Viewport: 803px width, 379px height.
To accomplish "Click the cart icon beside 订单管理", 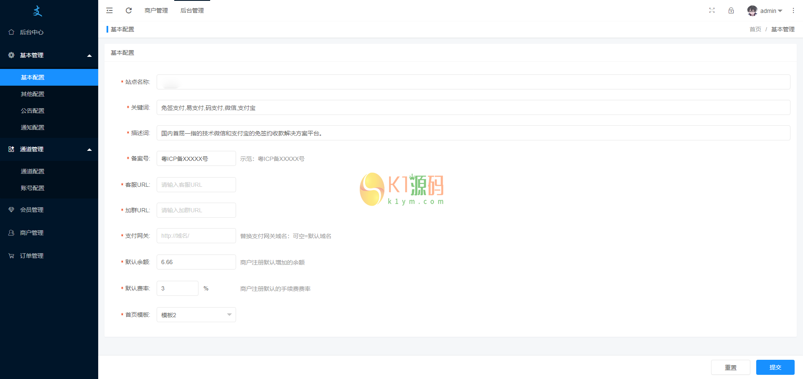I will 11,256.
